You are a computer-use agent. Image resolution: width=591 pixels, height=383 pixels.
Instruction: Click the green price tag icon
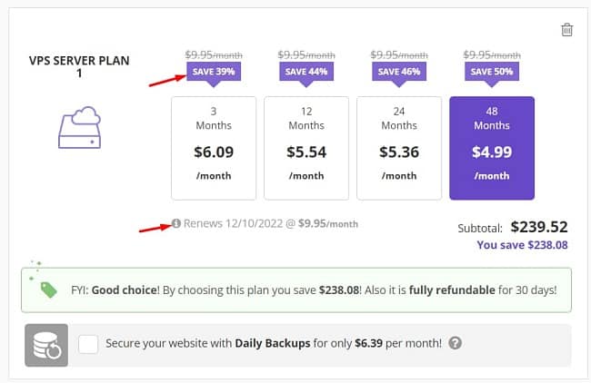pyautogui.click(x=48, y=290)
